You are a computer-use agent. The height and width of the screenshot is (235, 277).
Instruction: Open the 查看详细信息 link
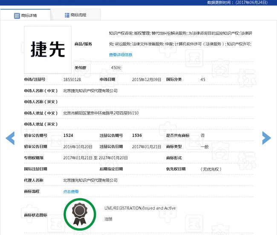121,55
